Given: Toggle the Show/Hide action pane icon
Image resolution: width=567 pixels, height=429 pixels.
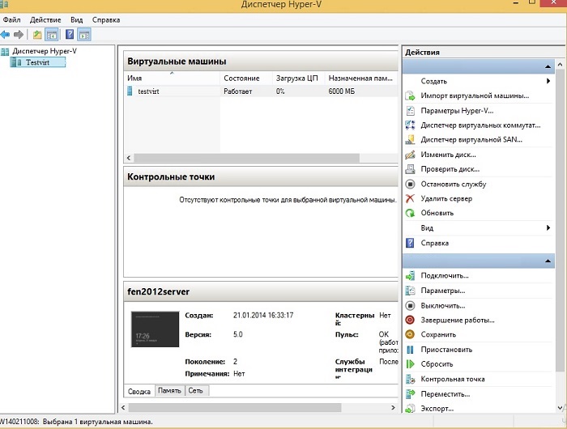Looking at the screenshot, I should pos(84,35).
